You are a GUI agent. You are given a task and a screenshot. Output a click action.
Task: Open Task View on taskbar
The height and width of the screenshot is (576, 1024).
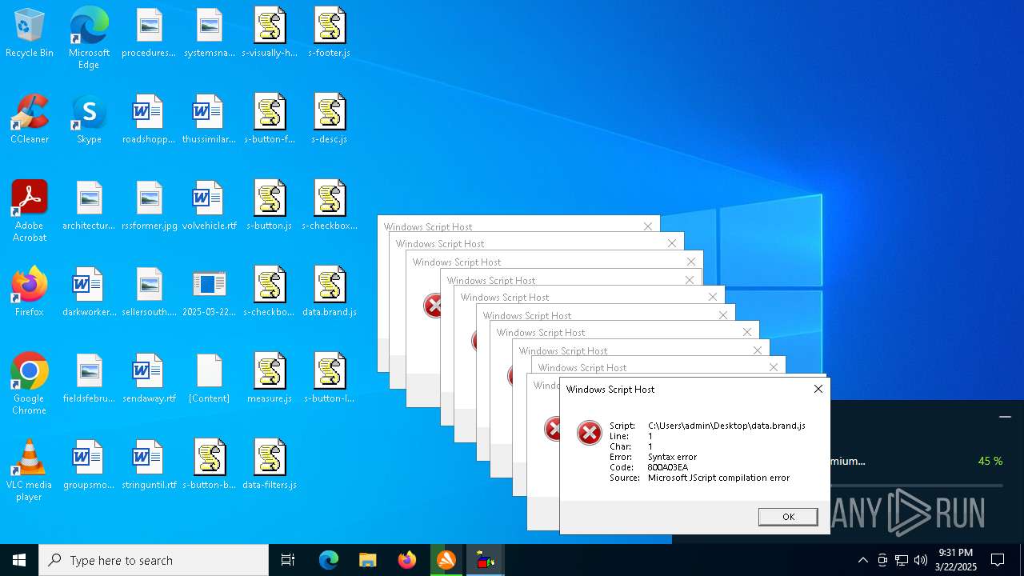288,560
